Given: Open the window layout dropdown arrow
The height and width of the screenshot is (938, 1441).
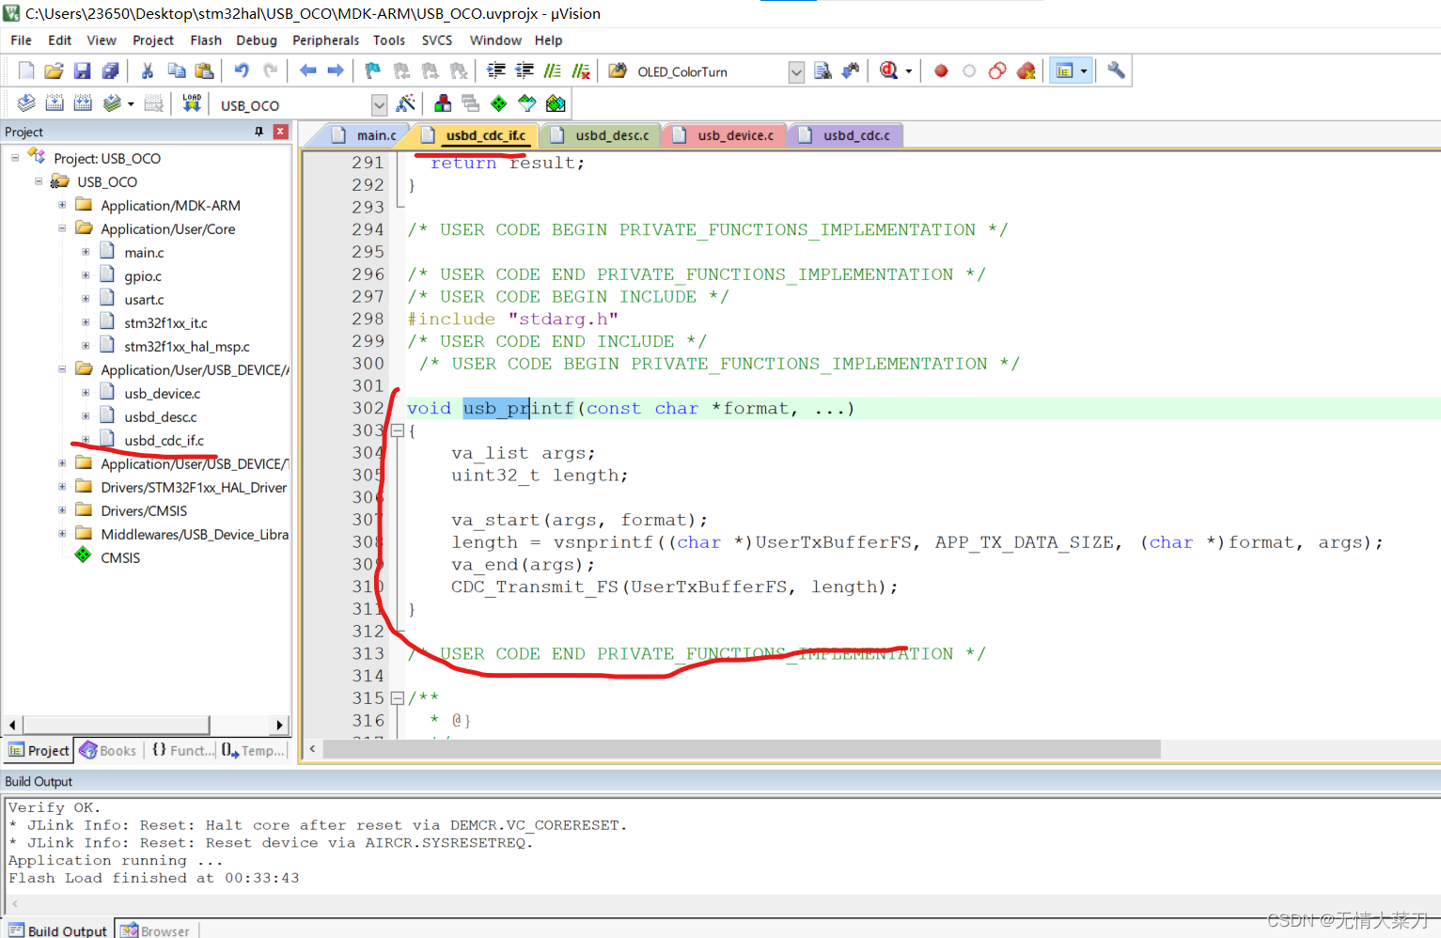Looking at the screenshot, I should point(1084,71).
